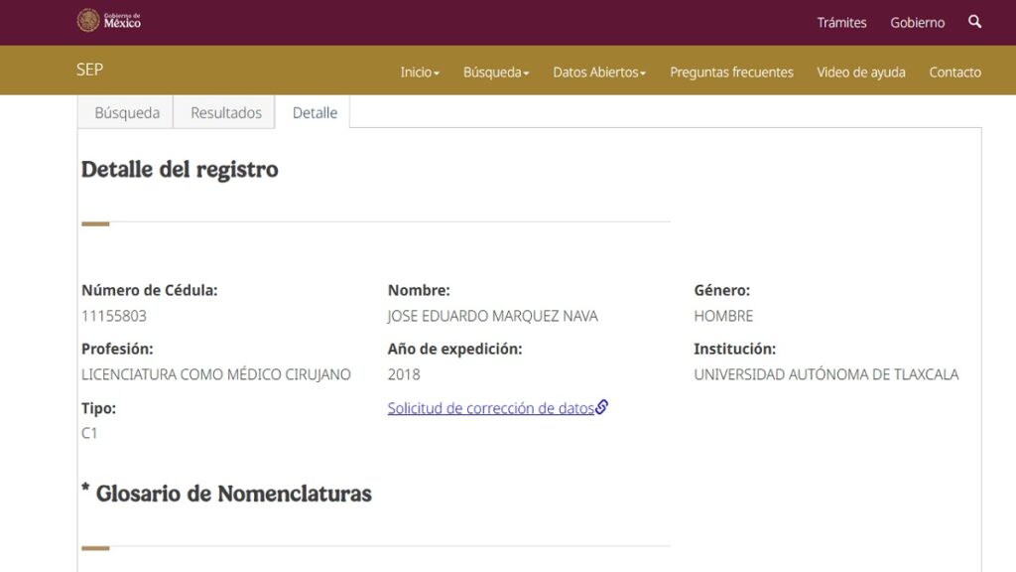The height and width of the screenshot is (572, 1016).
Task: Click the chain icon beside corrección de datos
Action: [x=601, y=407]
